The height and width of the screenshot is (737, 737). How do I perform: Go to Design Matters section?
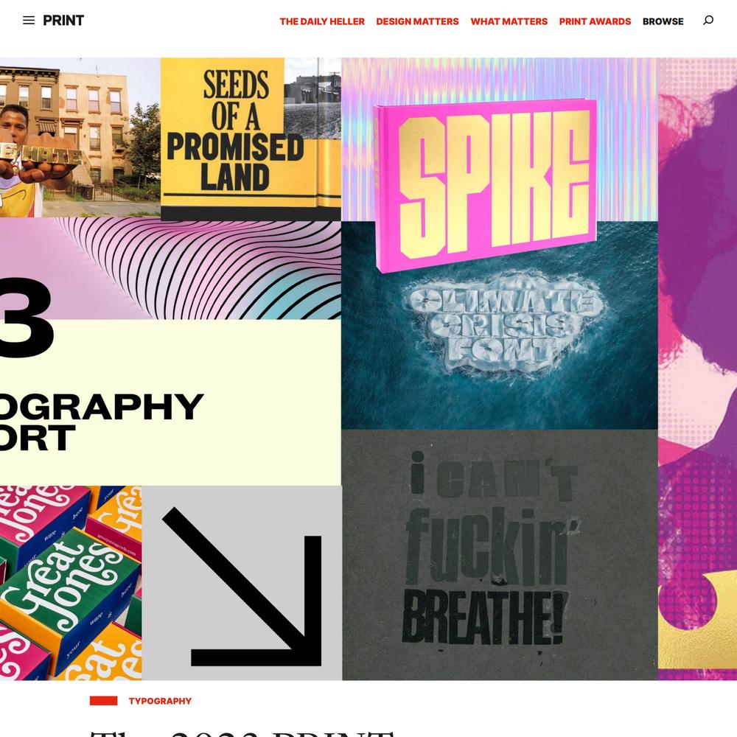pos(417,21)
